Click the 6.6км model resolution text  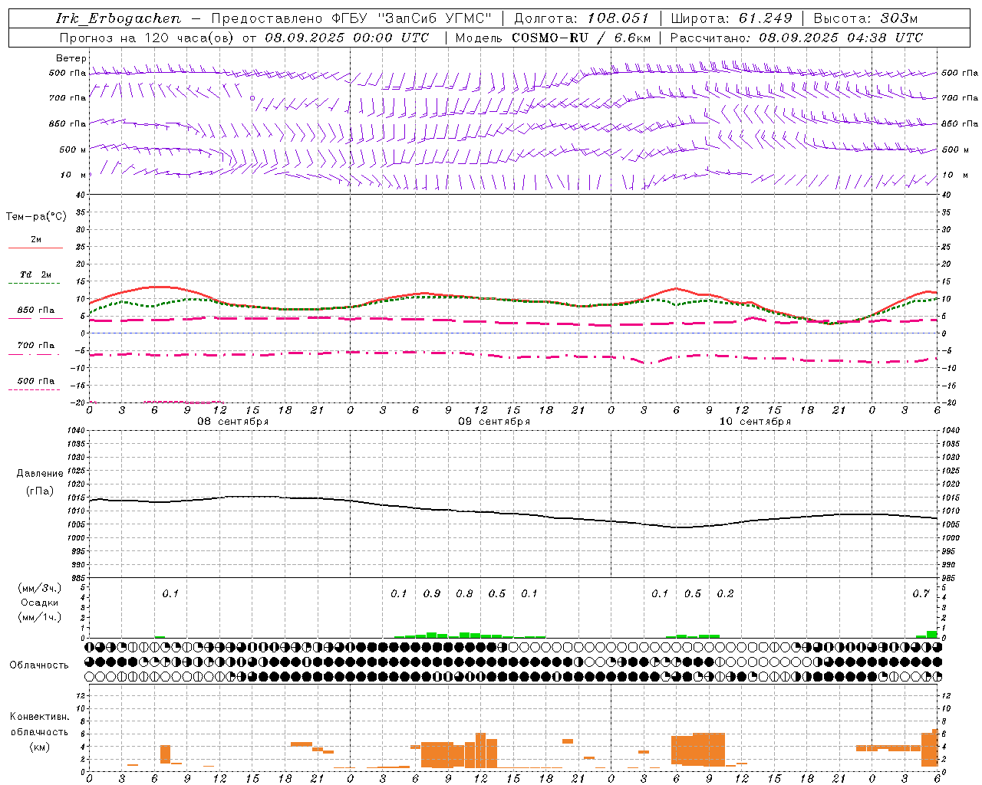click(632, 38)
